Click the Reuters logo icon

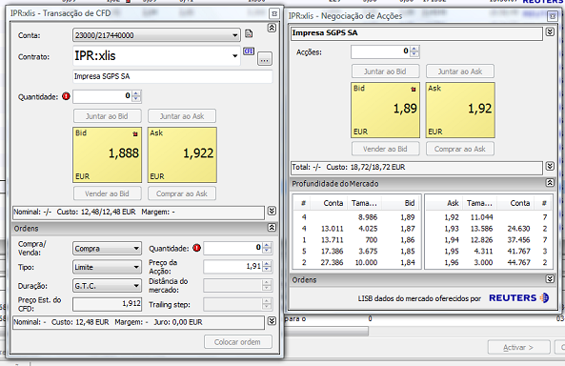[x=544, y=297]
